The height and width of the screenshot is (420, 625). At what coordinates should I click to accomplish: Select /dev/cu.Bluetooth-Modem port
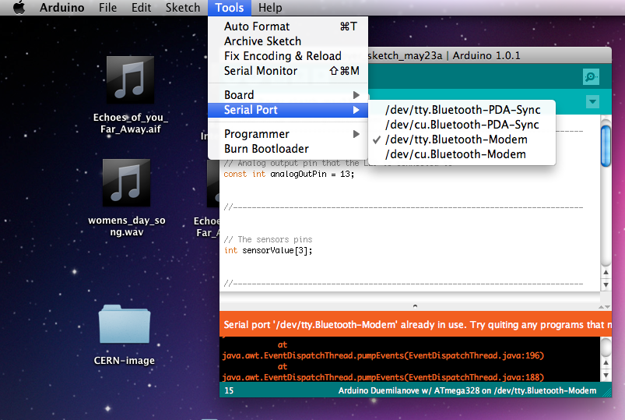pos(462,154)
